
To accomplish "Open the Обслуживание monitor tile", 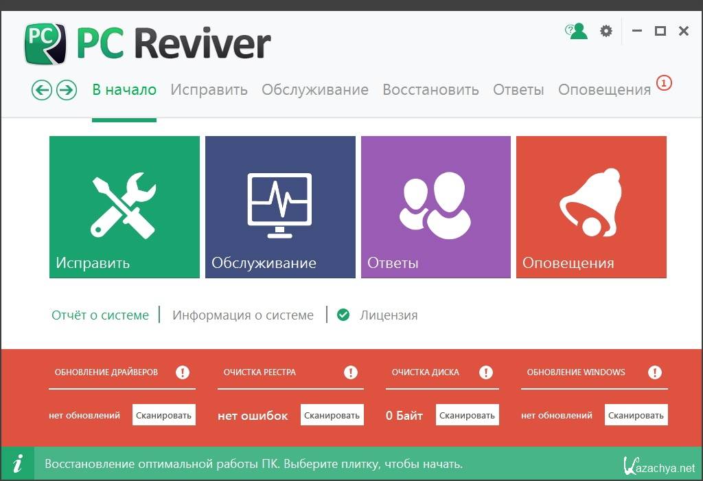I will point(280,207).
